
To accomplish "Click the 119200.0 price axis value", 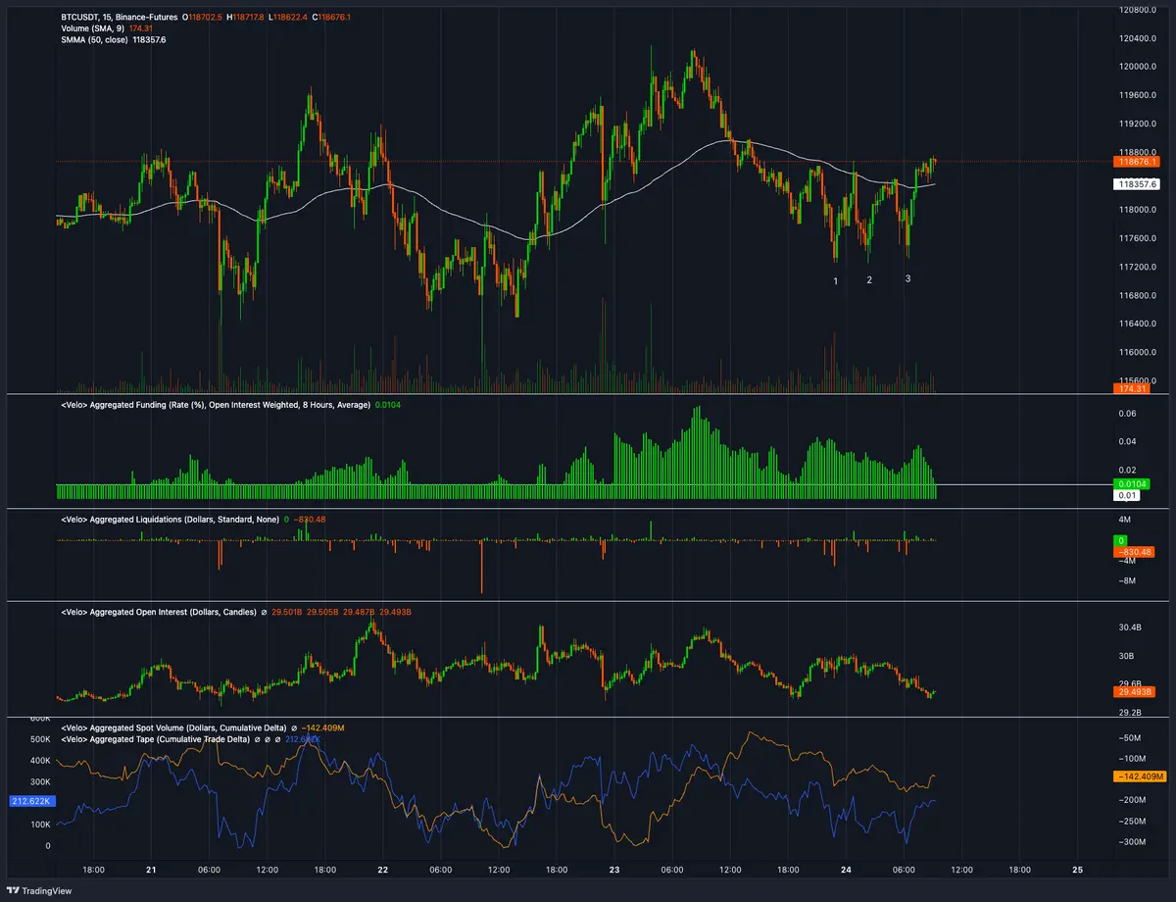I will (1137, 125).
